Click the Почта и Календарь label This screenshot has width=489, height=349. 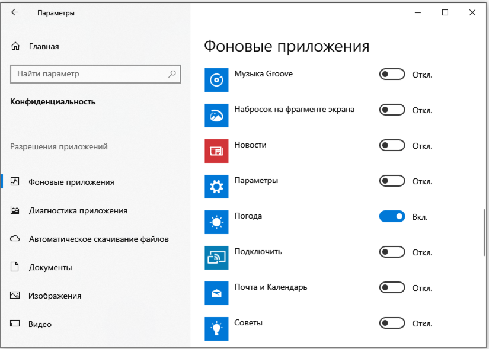[x=271, y=287]
